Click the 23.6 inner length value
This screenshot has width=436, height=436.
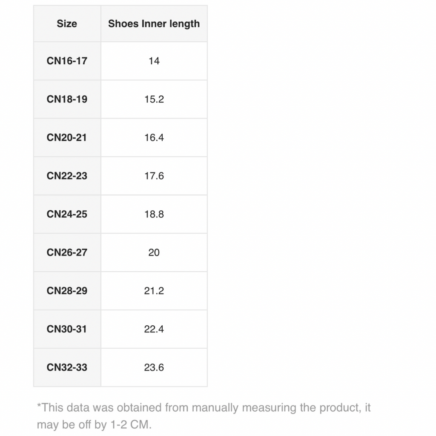click(x=154, y=367)
